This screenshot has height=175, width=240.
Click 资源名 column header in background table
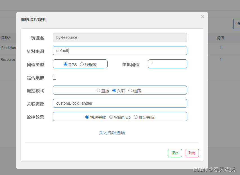pyautogui.click(x=6, y=38)
